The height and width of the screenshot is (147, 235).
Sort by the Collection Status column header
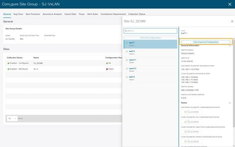pos(15,58)
